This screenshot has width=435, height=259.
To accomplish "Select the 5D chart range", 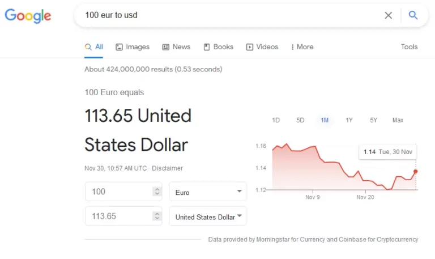I will (300, 120).
